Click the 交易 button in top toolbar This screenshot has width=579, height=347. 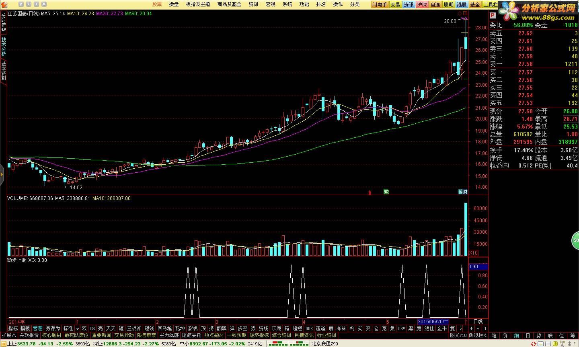[x=395, y=5]
